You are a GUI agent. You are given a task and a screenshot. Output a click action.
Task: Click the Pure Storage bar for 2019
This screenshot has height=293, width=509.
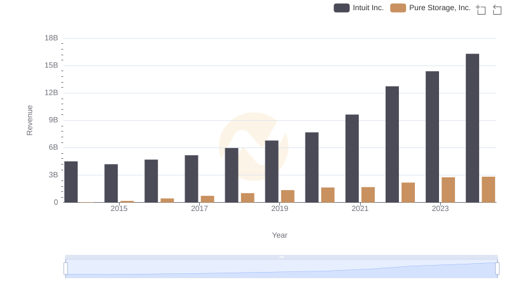288,196
